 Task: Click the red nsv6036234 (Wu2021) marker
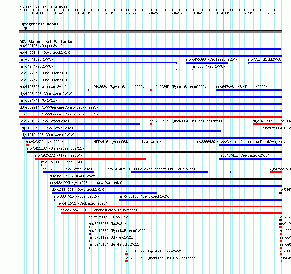click(28, 145)
